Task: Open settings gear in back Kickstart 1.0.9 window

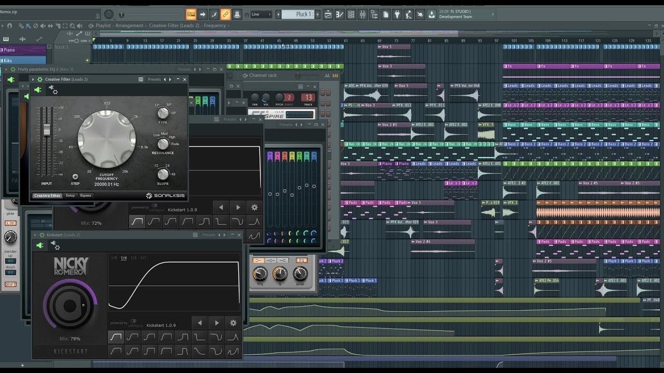Action: pyautogui.click(x=255, y=207)
